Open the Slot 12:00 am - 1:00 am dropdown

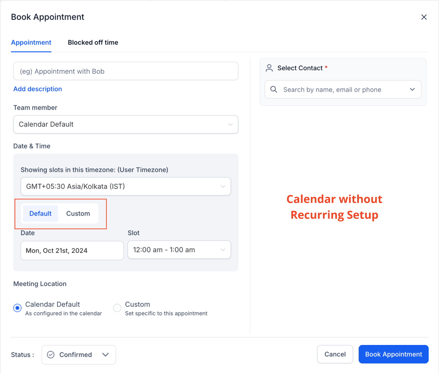point(179,250)
